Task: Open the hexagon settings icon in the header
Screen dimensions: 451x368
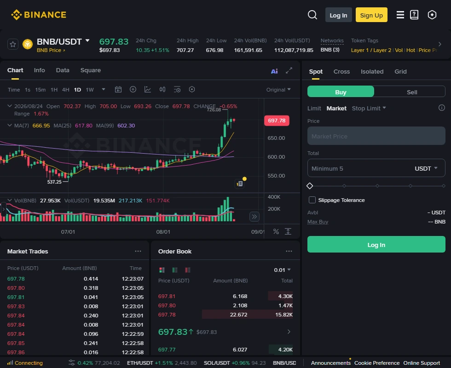Action: click(432, 15)
